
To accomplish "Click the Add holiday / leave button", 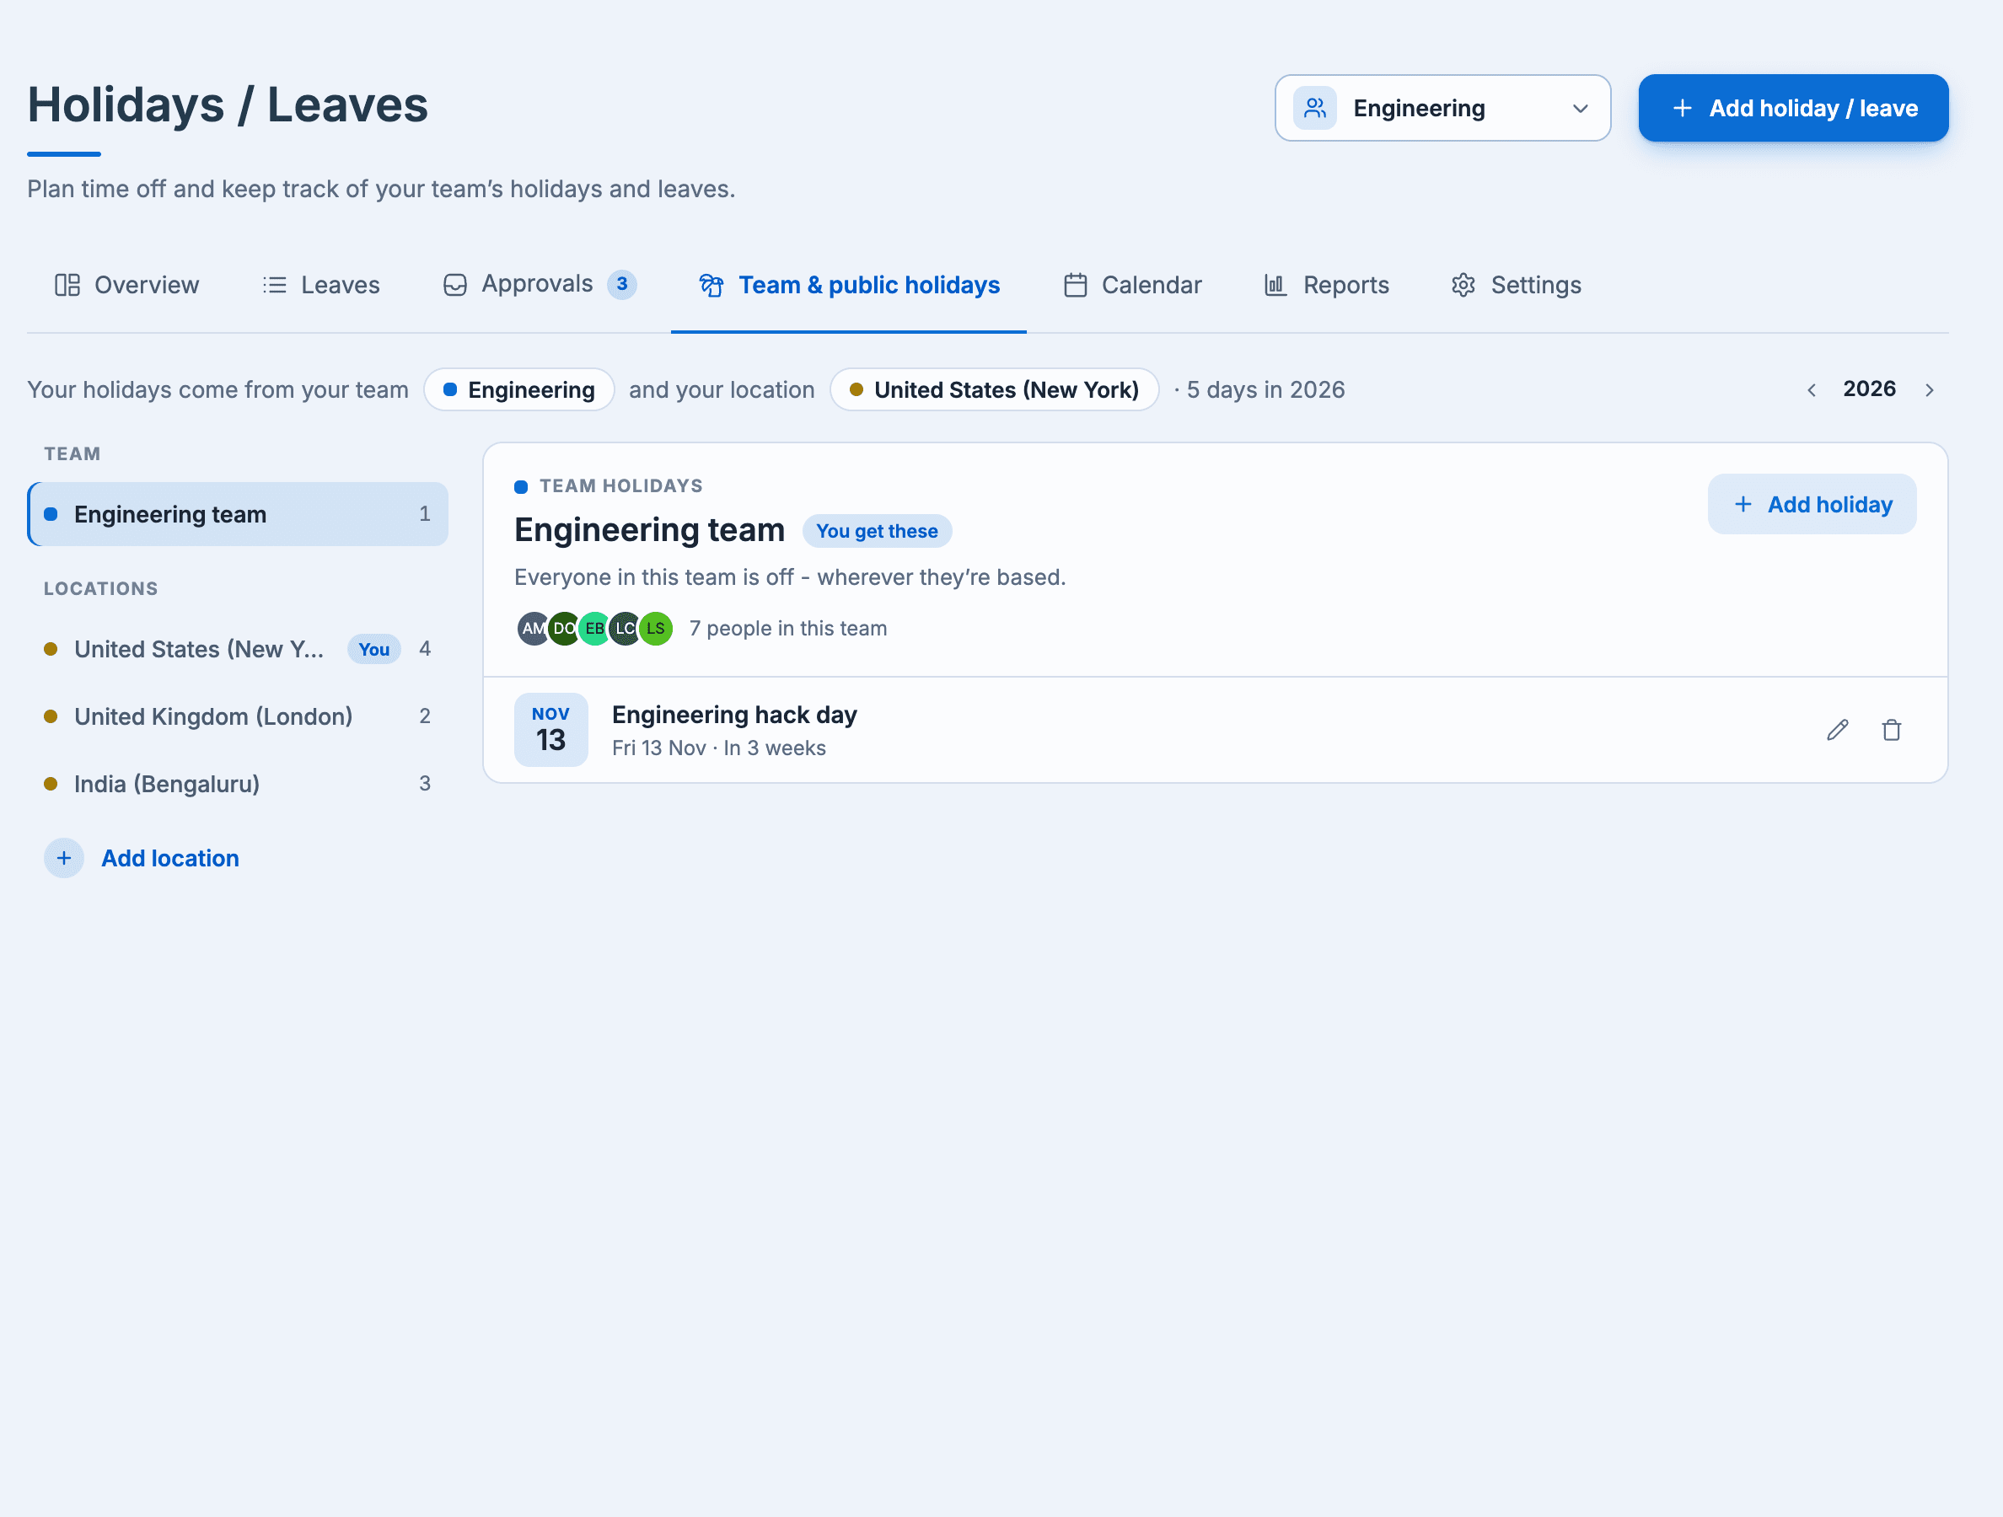I will point(1793,108).
